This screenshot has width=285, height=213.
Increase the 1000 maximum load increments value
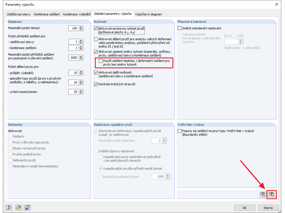coord(81,56)
